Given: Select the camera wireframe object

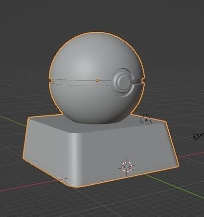Looking at the screenshot, I should [x=198, y=137].
